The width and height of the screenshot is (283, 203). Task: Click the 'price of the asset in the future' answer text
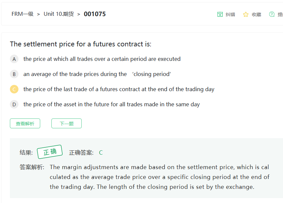[111, 105]
